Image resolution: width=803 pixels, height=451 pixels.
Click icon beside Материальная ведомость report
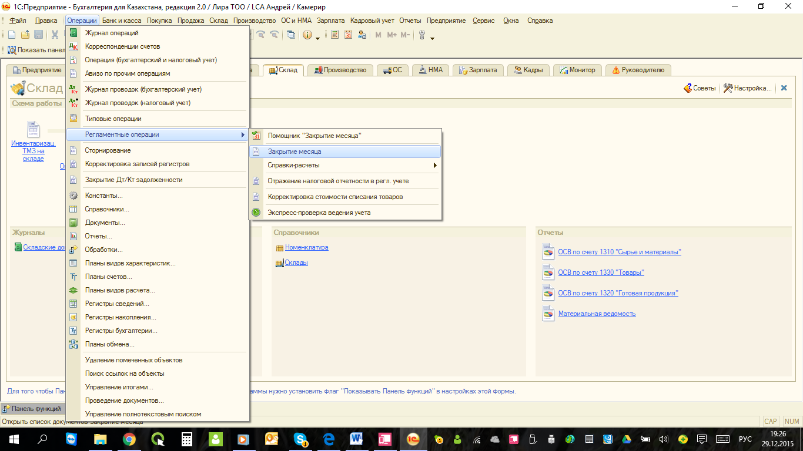548,313
